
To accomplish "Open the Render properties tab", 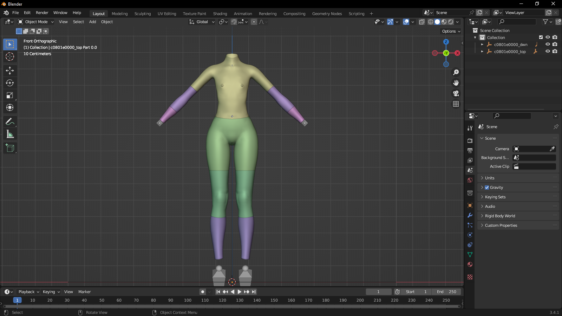I will point(470,140).
